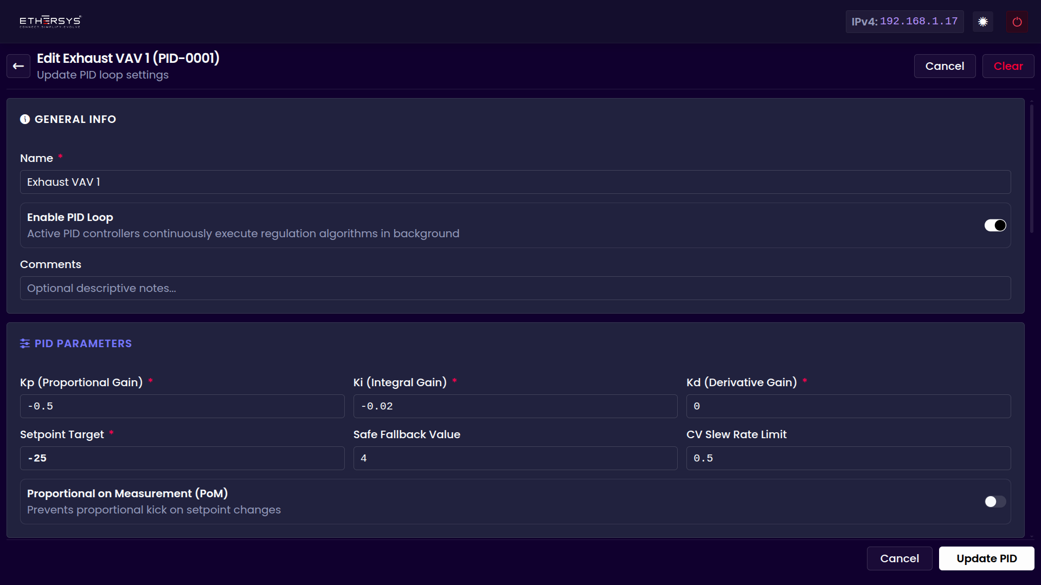Click the 'Kp (Proportional Gain)' label
1041x585 pixels.
click(81, 382)
